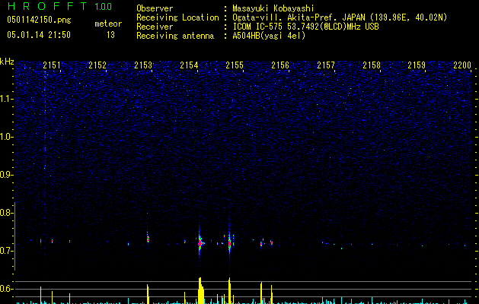This screenshot has height=304, width=479.
Task: Click the HROFFT 1.0.0 title text
Action: 59,6
